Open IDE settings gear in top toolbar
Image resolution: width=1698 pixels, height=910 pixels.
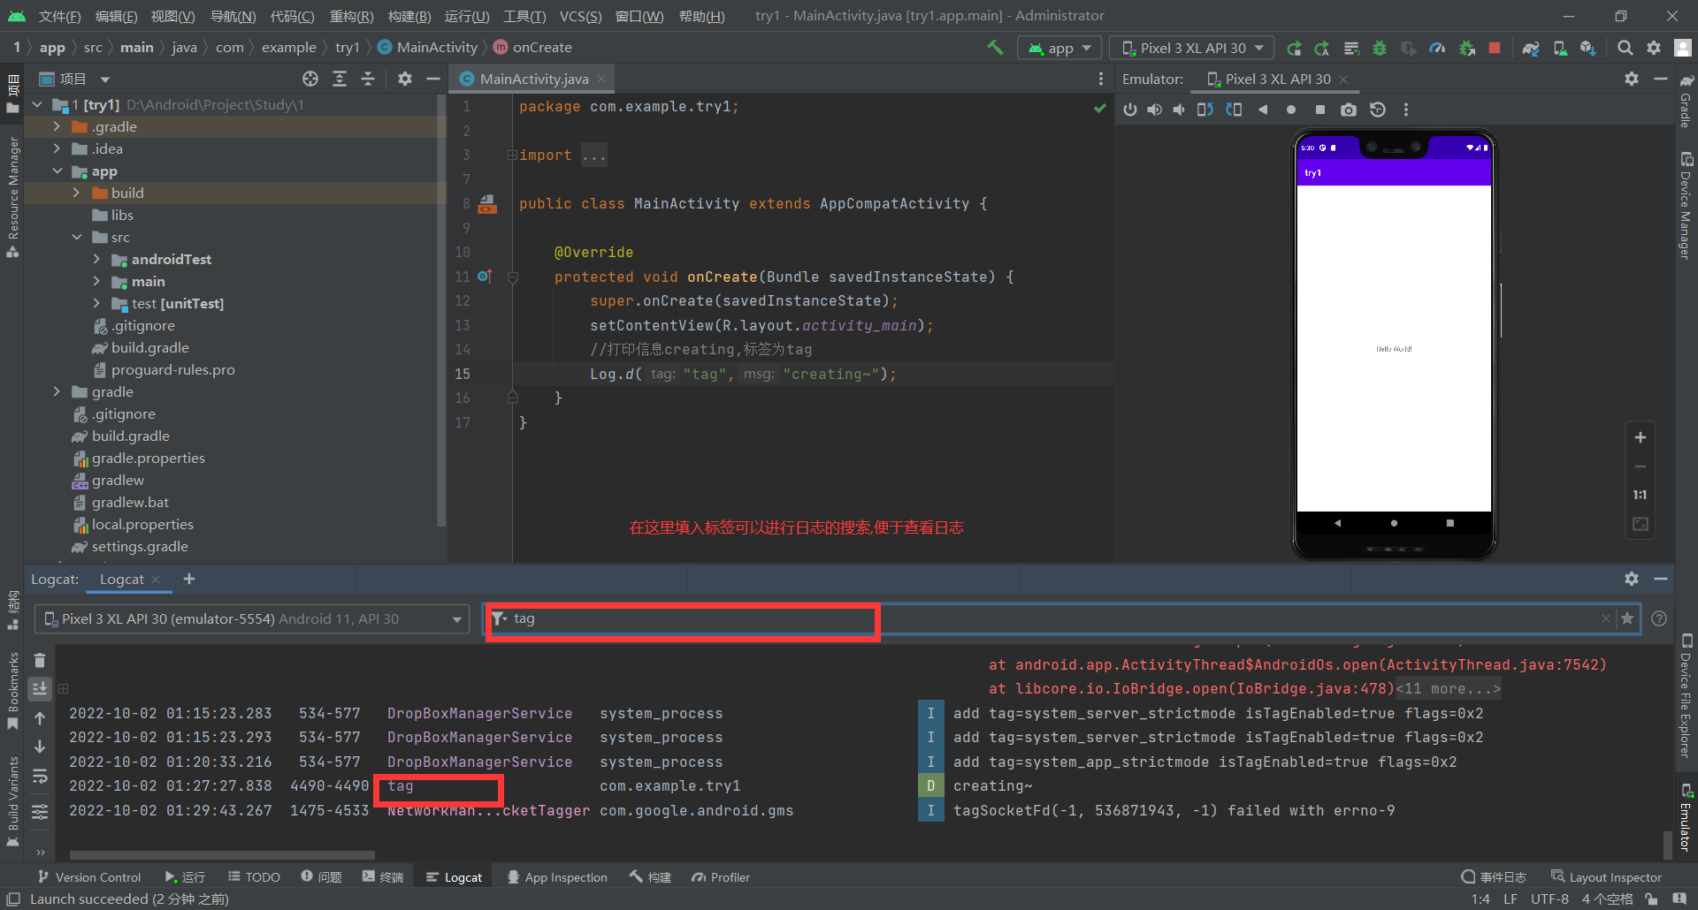(1653, 48)
